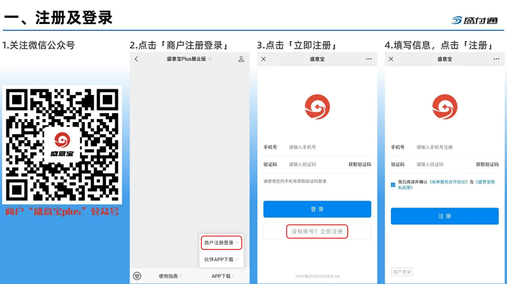This screenshot has height=284, width=507.
Task: Select 伙伴APP下载 from the popup menu
Action: coord(221,259)
